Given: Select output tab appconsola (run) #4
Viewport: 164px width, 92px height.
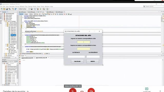Looking at the screenshot, I should [27, 58].
